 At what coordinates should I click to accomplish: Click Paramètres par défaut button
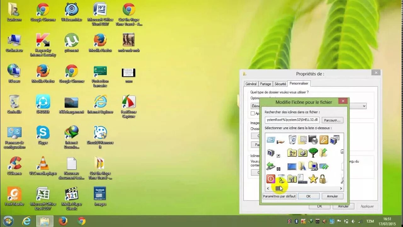tap(279, 196)
